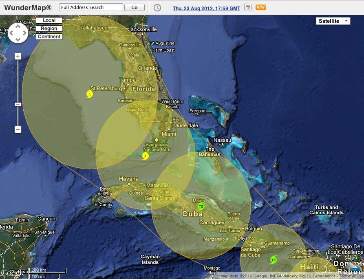Image resolution: width=364 pixels, height=279 pixels.
Task: Click tropical storm marker near Haiti
Action: tap(274, 259)
